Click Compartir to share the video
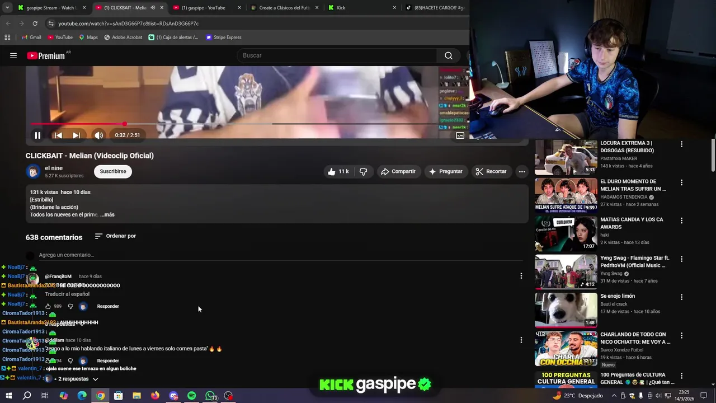Screen dimensions: 716x403 [x=398, y=171]
